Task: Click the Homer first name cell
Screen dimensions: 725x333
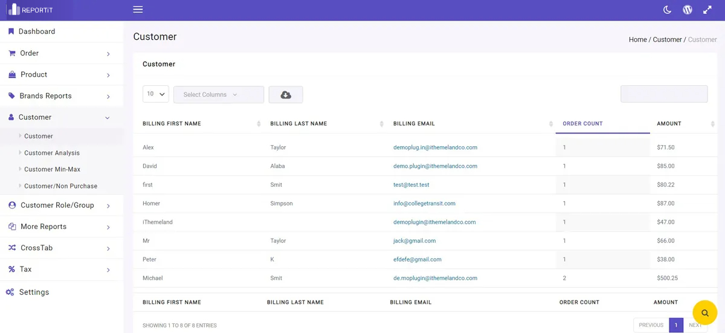Action: [x=151, y=204]
